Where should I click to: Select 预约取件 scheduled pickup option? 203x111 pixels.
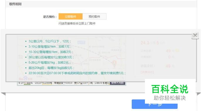[94, 16]
